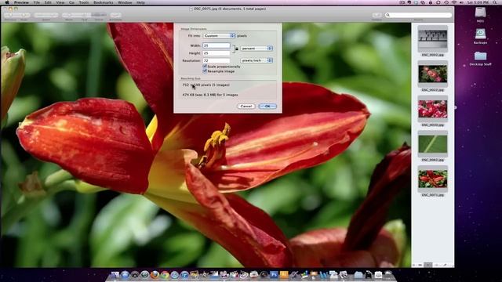
Task: Launch Photoshop from the Dock
Action: coord(274,275)
